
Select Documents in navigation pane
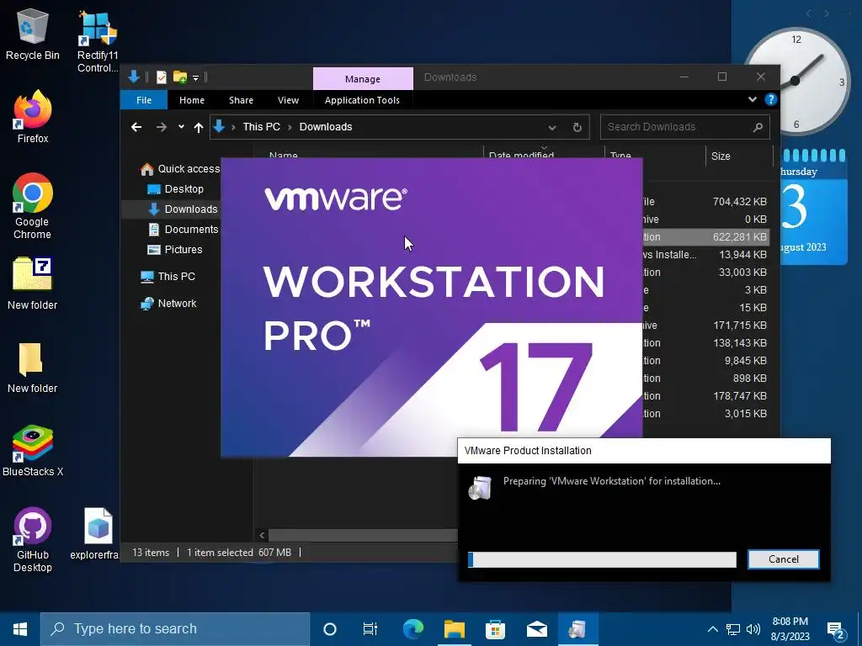[184, 230]
